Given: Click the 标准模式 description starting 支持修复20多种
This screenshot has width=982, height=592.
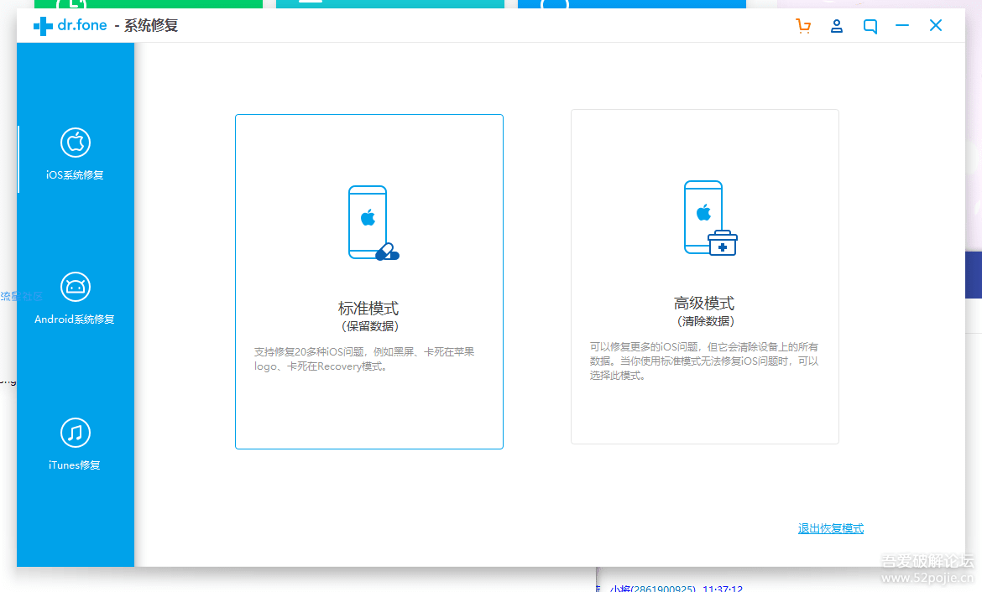Looking at the screenshot, I should pos(364,359).
